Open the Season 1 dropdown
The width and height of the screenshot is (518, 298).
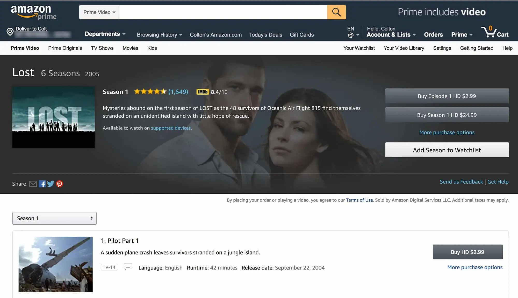(54, 218)
